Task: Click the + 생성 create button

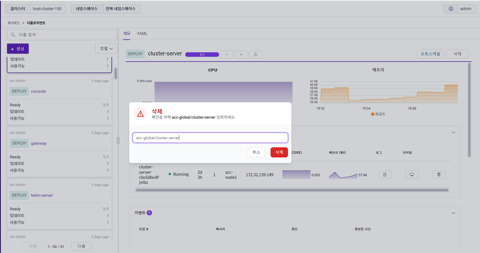Action: pos(18,49)
